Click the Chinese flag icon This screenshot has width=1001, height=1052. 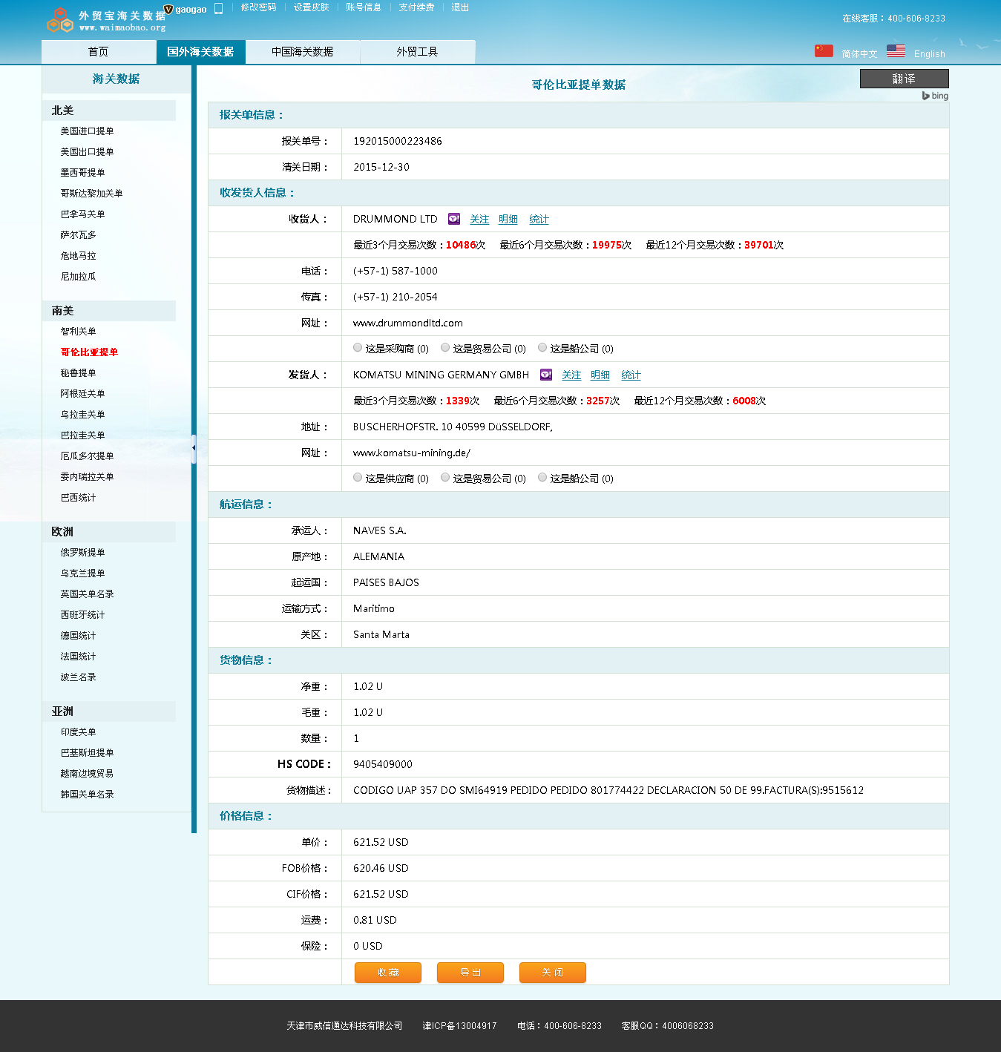(824, 50)
